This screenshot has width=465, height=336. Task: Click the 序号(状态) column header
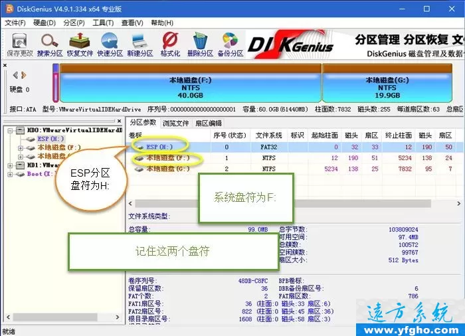(230, 135)
